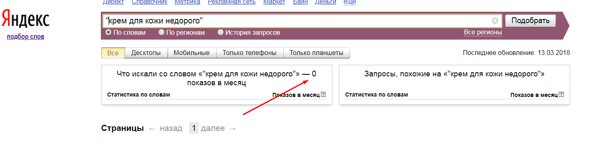Go to next page via «далее»
This screenshot has width=600, height=164.
pos(213,128)
